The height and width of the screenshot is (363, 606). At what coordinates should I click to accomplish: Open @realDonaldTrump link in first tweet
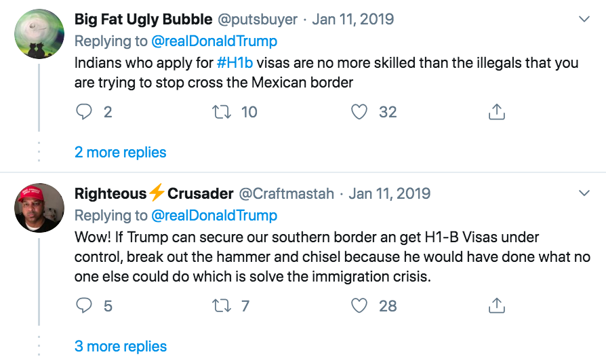pyautogui.click(x=214, y=41)
